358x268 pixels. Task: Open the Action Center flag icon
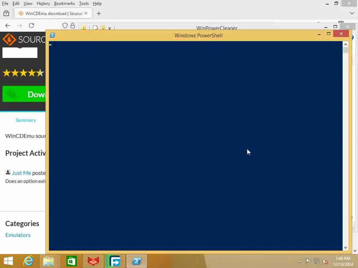point(308,261)
